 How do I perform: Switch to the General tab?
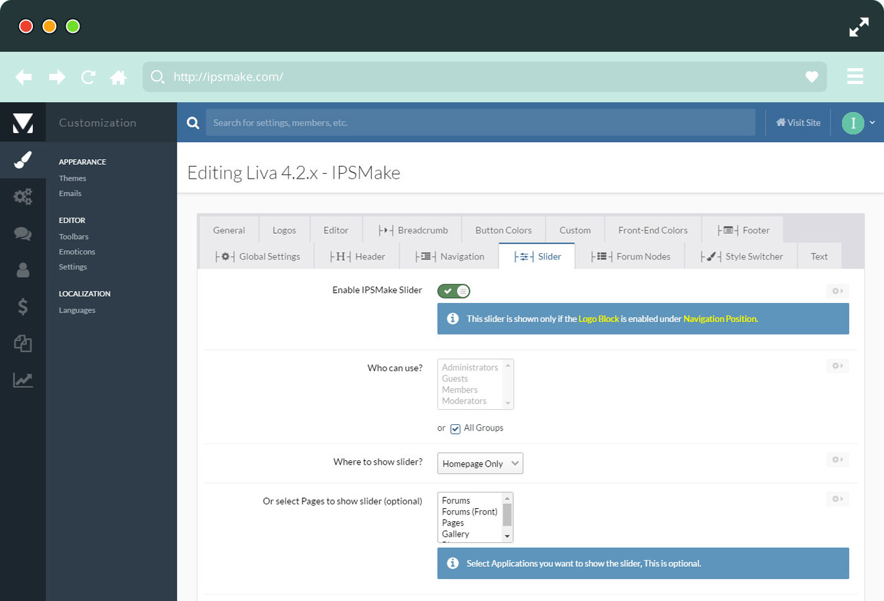point(229,230)
